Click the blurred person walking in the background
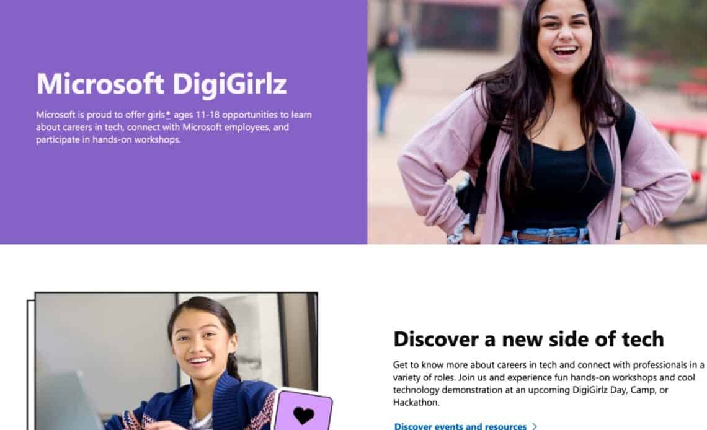This screenshot has width=707, height=430. point(386,81)
